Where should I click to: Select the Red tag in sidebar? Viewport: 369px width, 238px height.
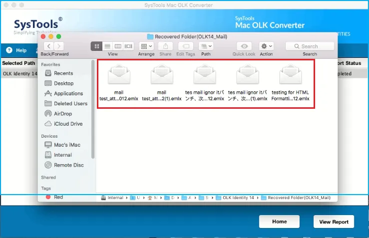[58, 197]
